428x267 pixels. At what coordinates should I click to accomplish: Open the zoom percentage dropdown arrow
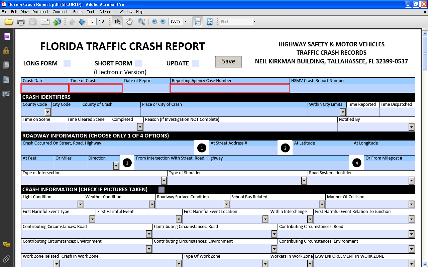click(x=186, y=22)
